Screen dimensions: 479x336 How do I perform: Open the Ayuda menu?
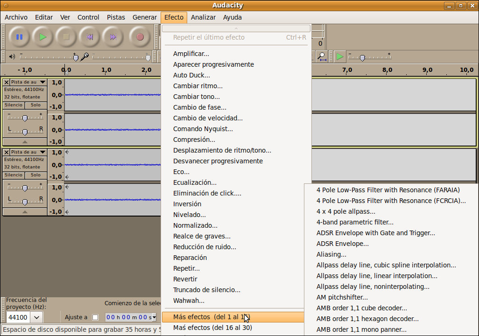pyautogui.click(x=232, y=17)
